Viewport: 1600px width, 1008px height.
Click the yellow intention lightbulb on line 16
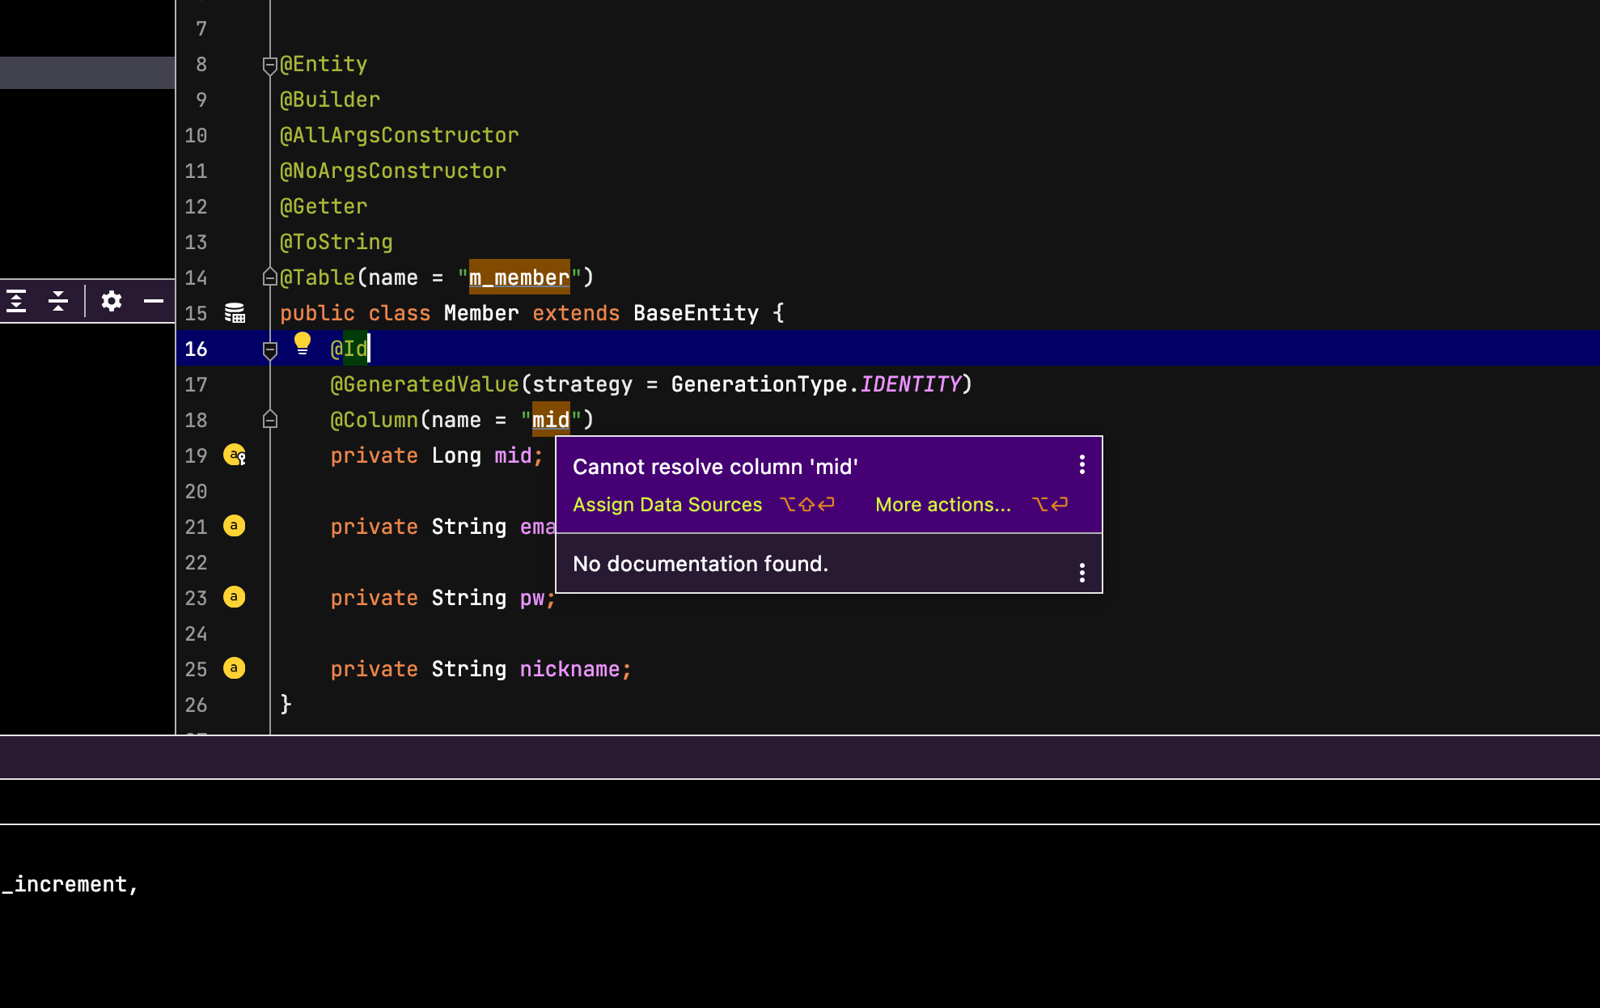tap(303, 344)
